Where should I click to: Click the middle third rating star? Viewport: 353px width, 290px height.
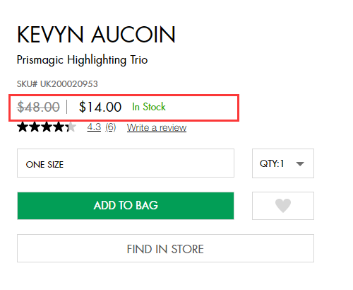coord(47,127)
